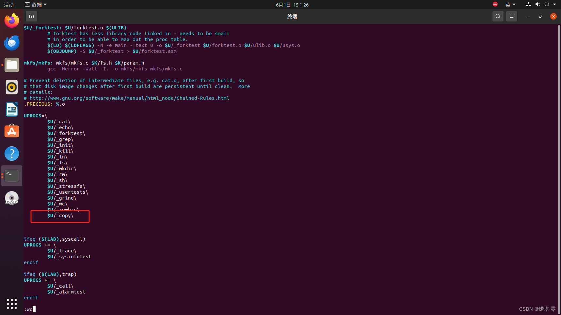Image resolution: width=561 pixels, height=315 pixels.
Task: Click 活动 in the top bar
Action: (8, 4)
